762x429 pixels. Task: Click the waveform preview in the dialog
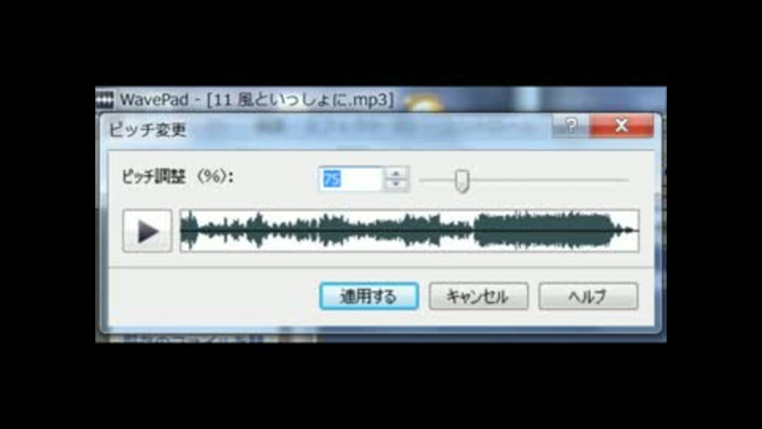tap(410, 230)
